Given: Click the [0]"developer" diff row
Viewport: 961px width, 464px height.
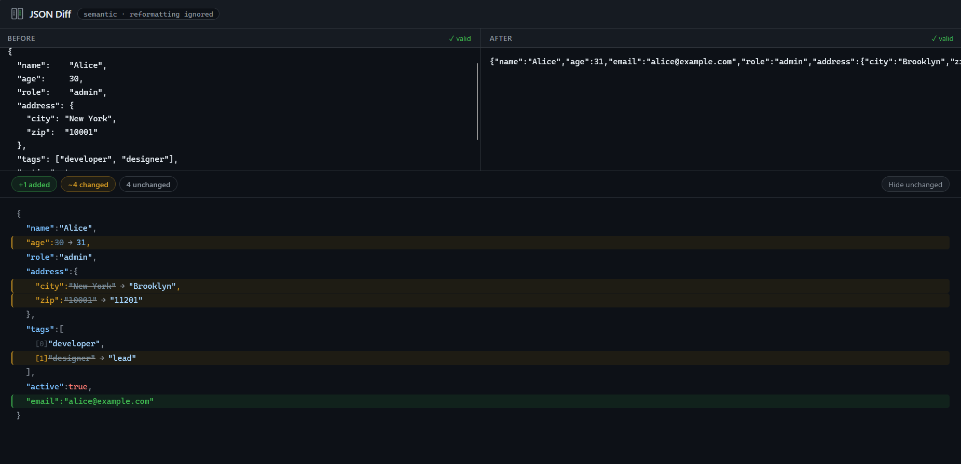Looking at the screenshot, I should click(x=480, y=344).
